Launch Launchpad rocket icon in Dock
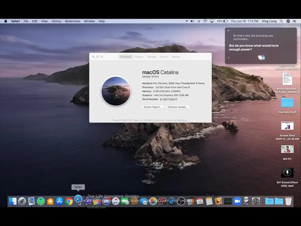Image resolution: width=301 pixels, height=226 pixels. pyautogui.click(x=22, y=201)
